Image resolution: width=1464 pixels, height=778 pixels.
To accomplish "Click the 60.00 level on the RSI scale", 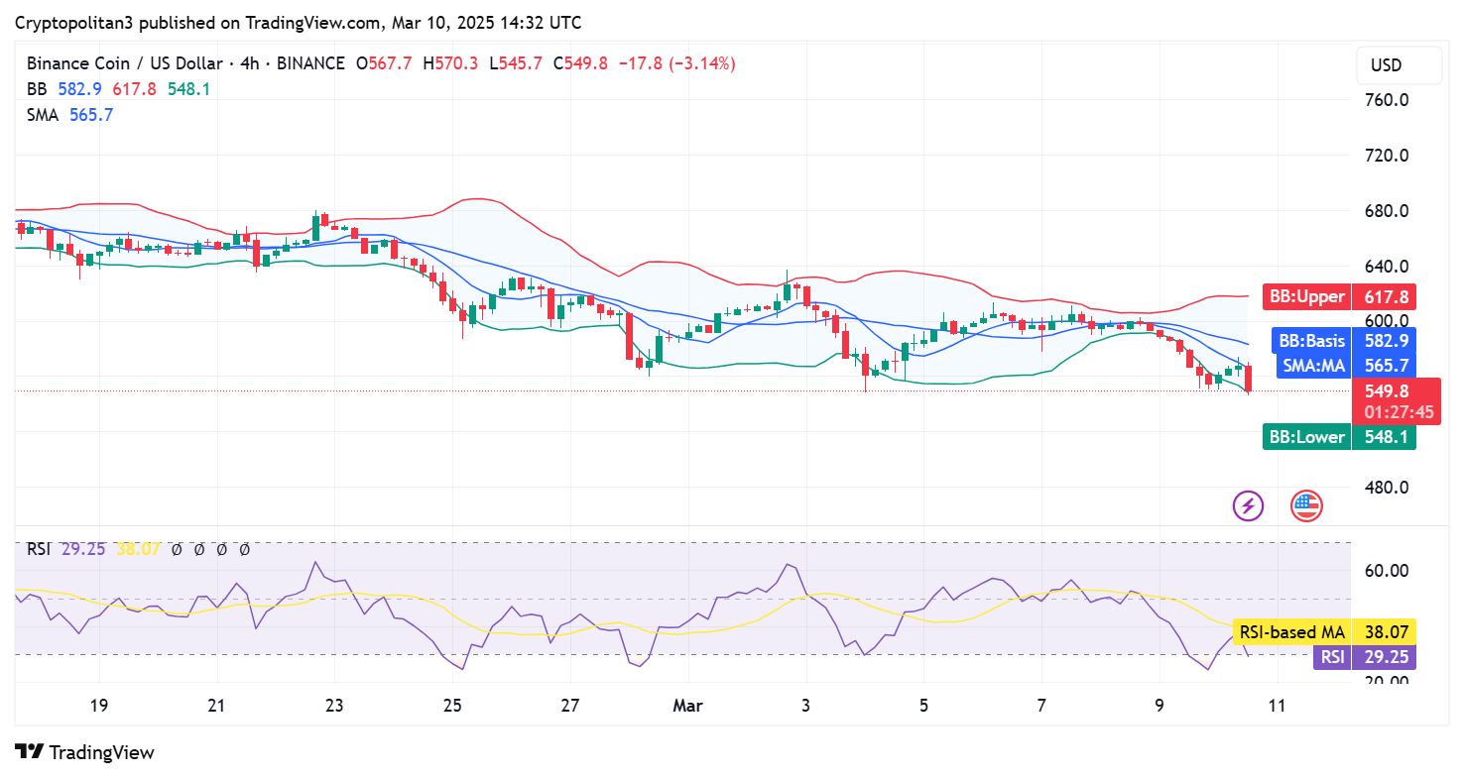I will click(1390, 571).
